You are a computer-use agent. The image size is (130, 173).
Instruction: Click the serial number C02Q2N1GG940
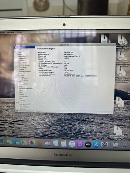(70, 74)
